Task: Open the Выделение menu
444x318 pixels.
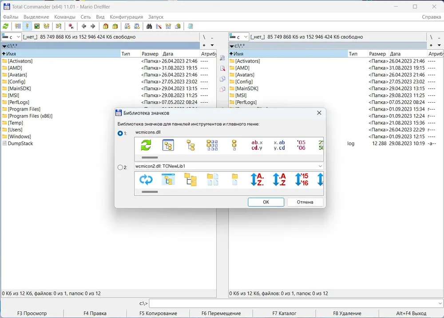Action: click(x=36, y=17)
